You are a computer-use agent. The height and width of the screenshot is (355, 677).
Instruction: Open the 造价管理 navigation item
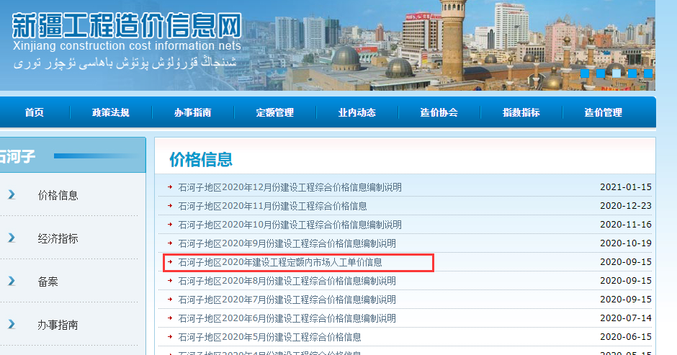(603, 113)
